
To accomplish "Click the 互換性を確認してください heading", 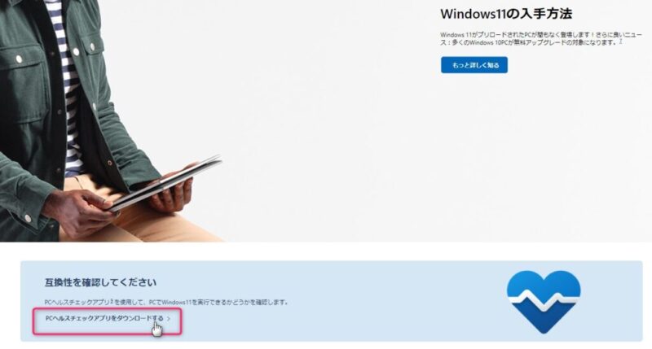I will [100, 282].
